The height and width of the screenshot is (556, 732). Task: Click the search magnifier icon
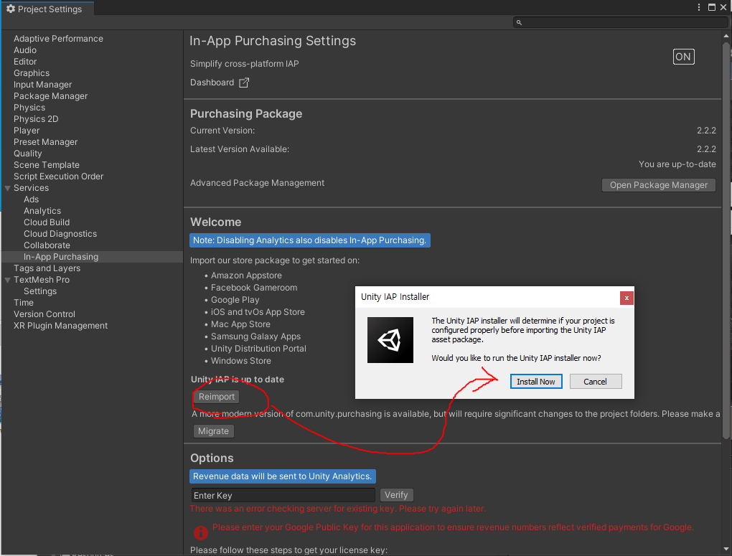519,22
